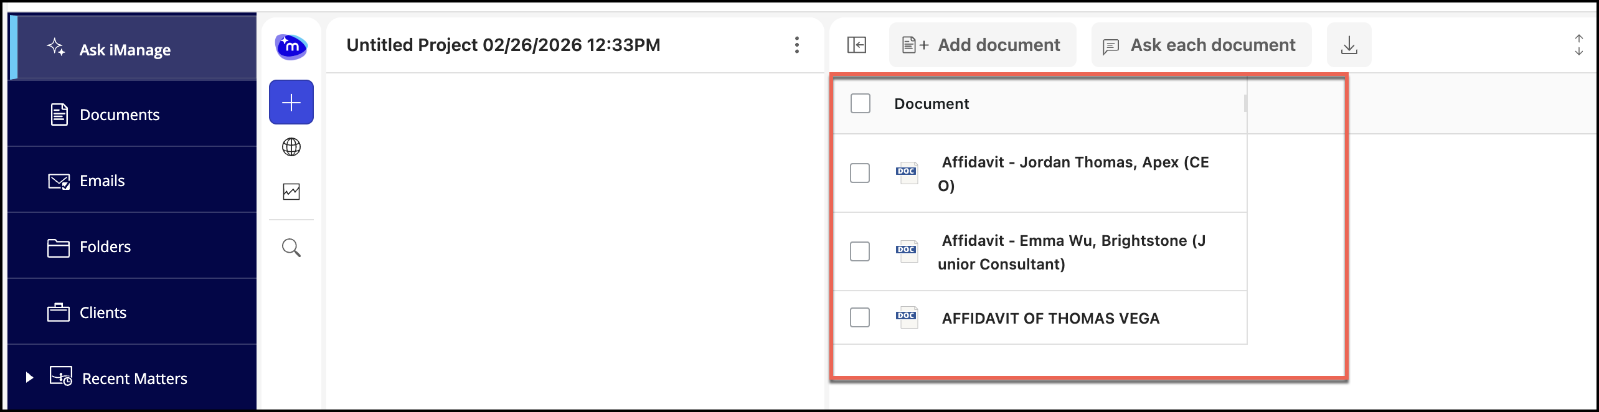Collapse the panel using the sidebar toggle icon
The image size is (1599, 412).
point(857,45)
